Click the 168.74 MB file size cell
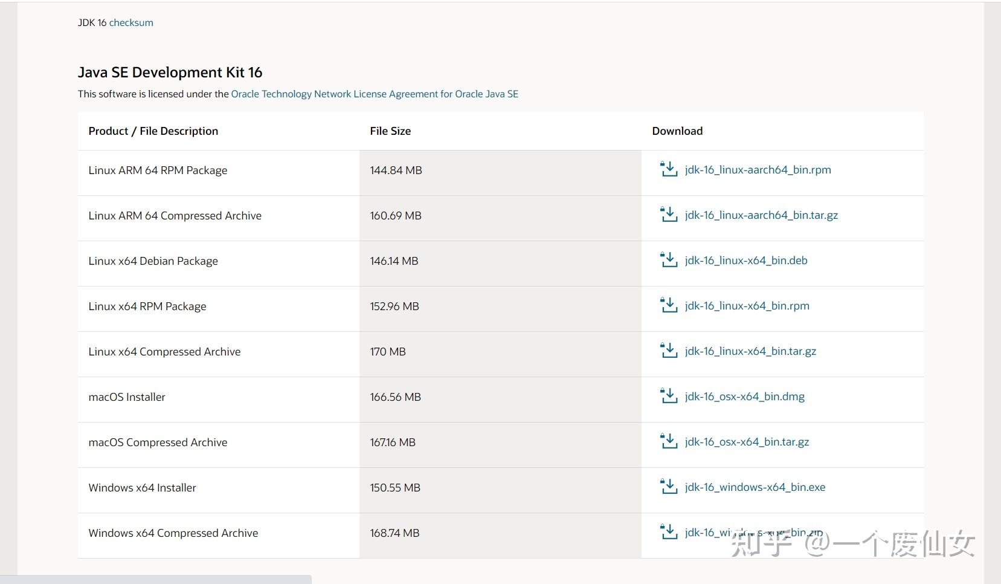The width and height of the screenshot is (1001, 584). [500, 536]
